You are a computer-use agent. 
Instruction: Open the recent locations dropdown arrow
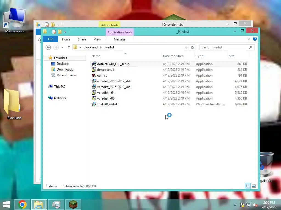tap(63, 47)
